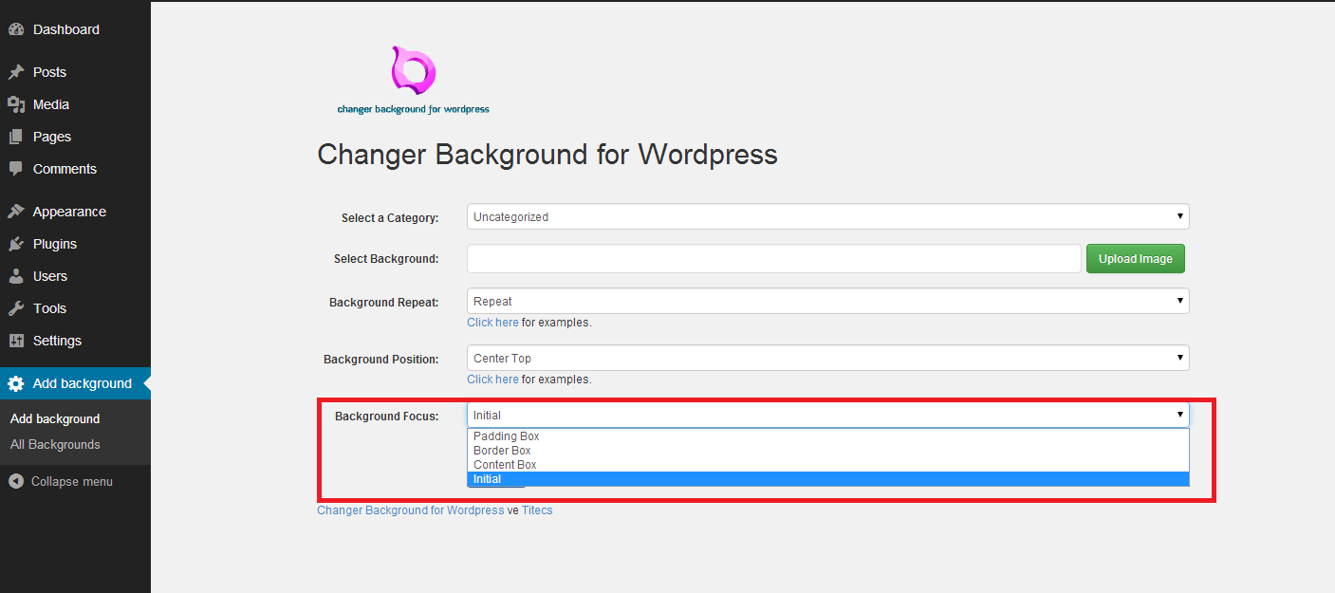Viewport: 1335px width, 593px height.
Task: Click the Select Background label
Action: click(x=386, y=258)
